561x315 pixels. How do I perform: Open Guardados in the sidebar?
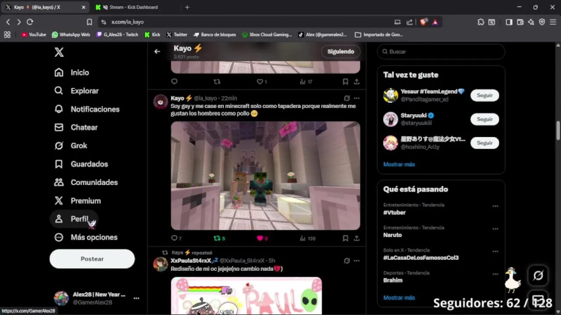[81, 164]
